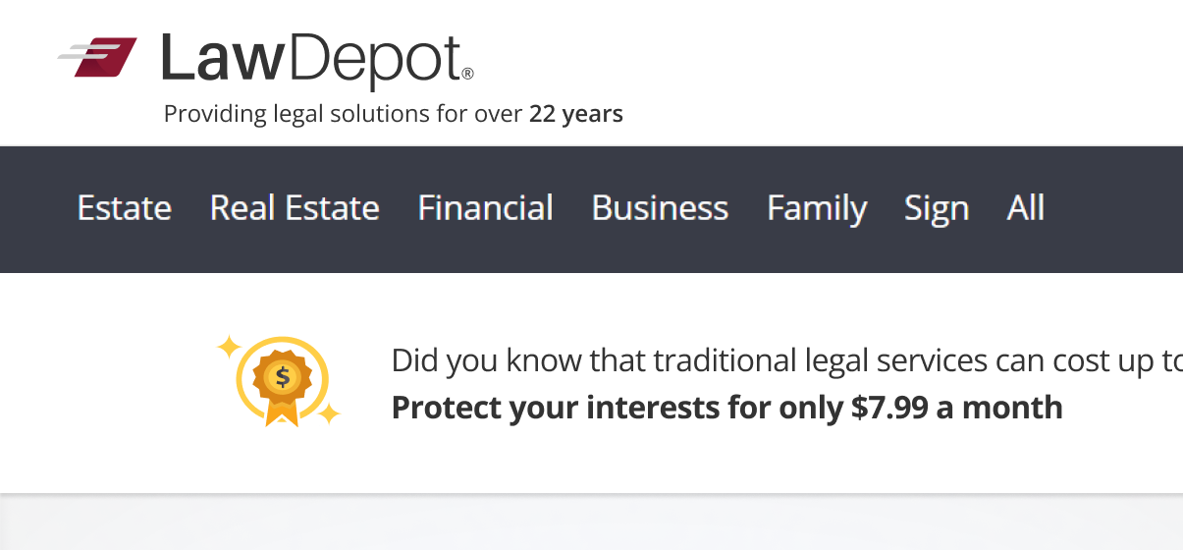
Task: Click the sparkle star left of medal
Action: [x=229, y=346]
